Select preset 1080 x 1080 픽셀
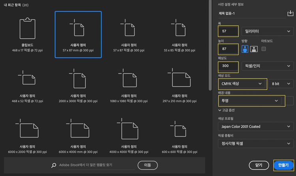The image size is (296, 176). click(x=129, y=85)
